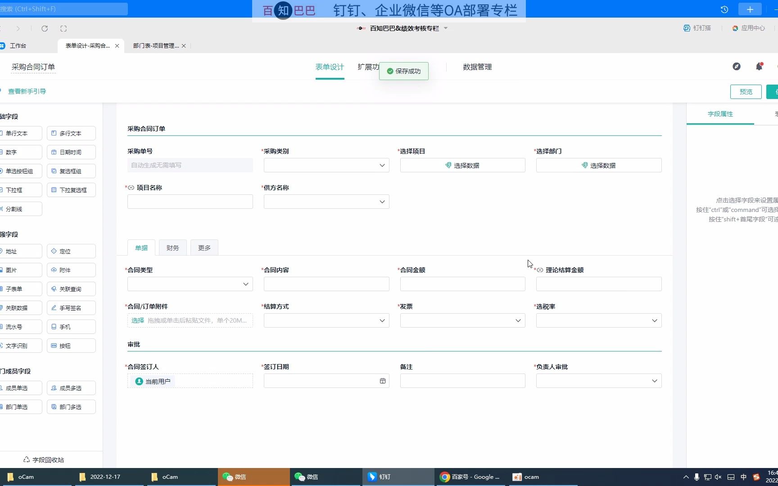
Task: Click 选择数据 under 选择部门
Action: [x=599, y=165]
